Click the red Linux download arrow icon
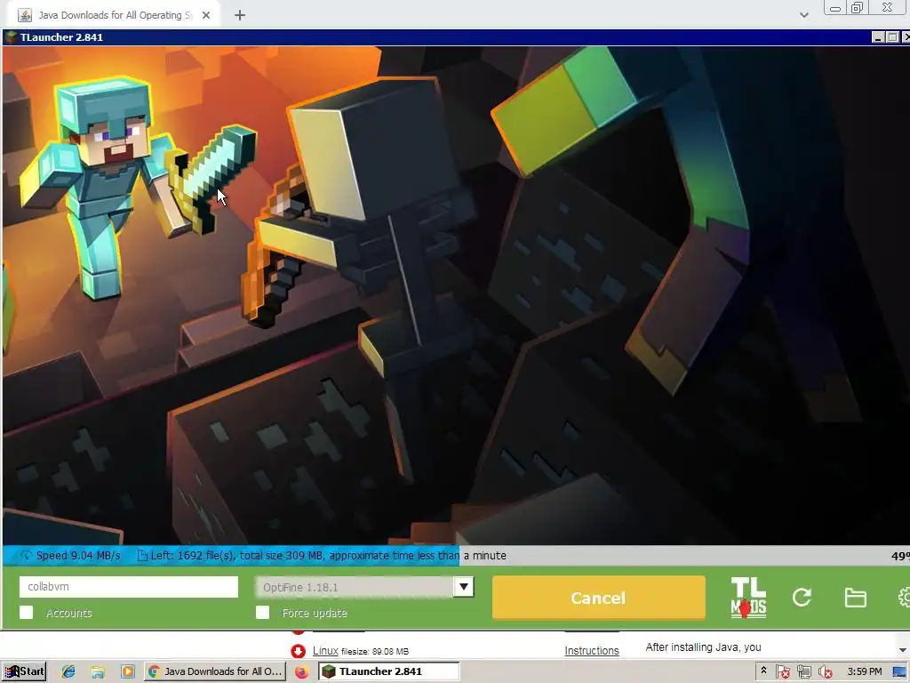The width and height of the screenshot is (910, 683). (x=299, y=651)
